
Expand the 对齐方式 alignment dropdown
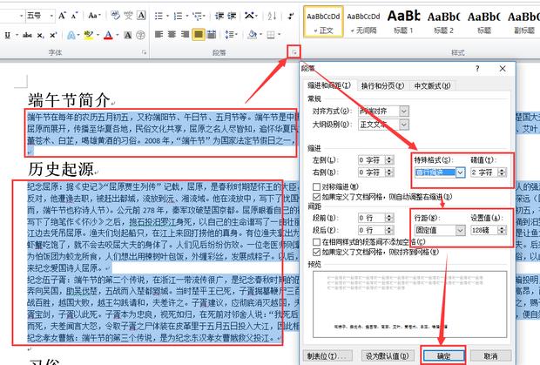coord(405,112)
